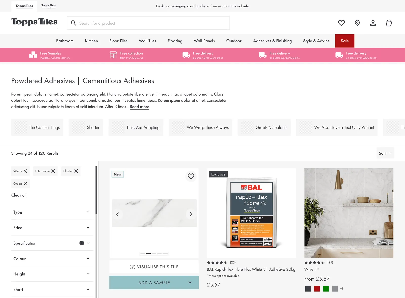Expand the Specification filter
Screen dimensions: 405x298
(52, 243)
